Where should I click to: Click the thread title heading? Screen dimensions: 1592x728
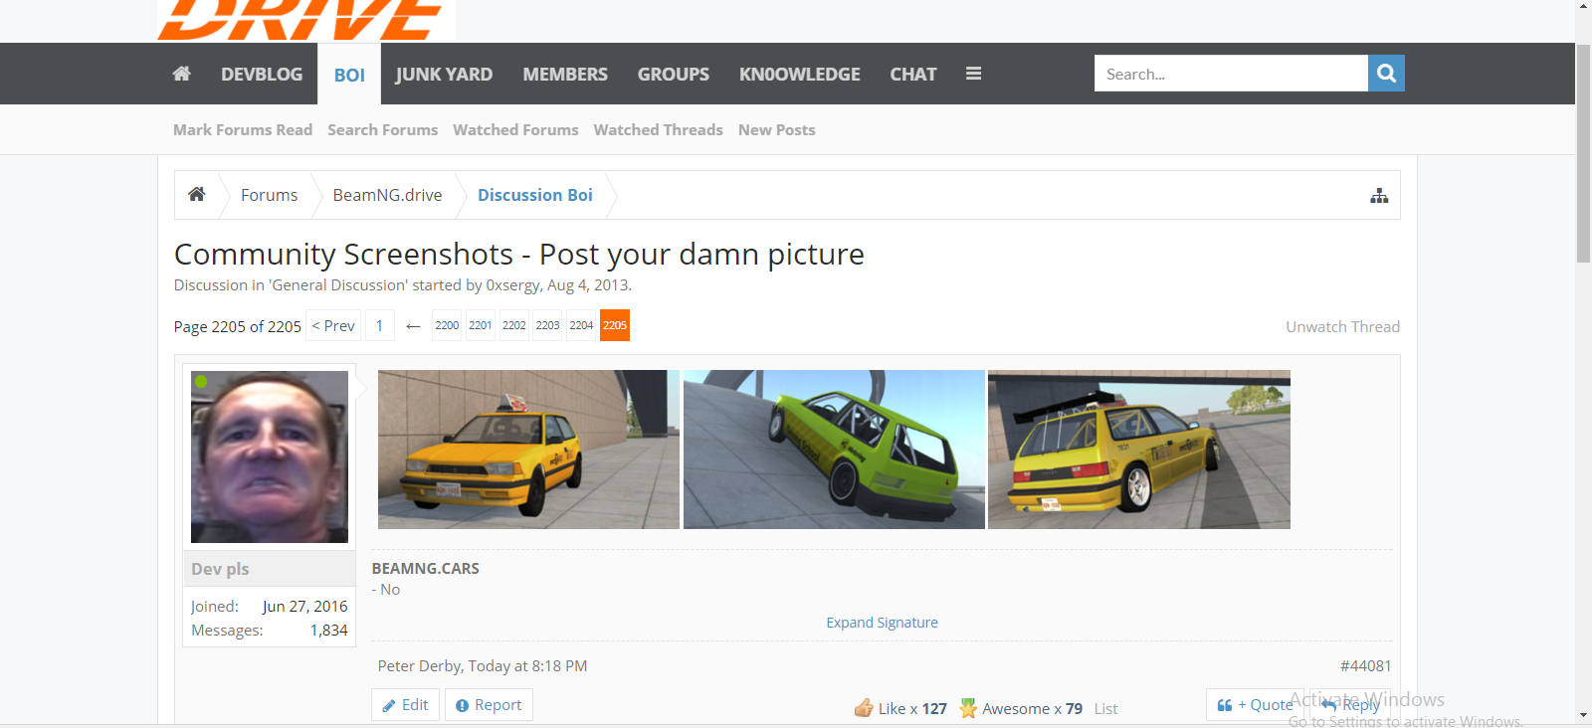coord(519,255)
